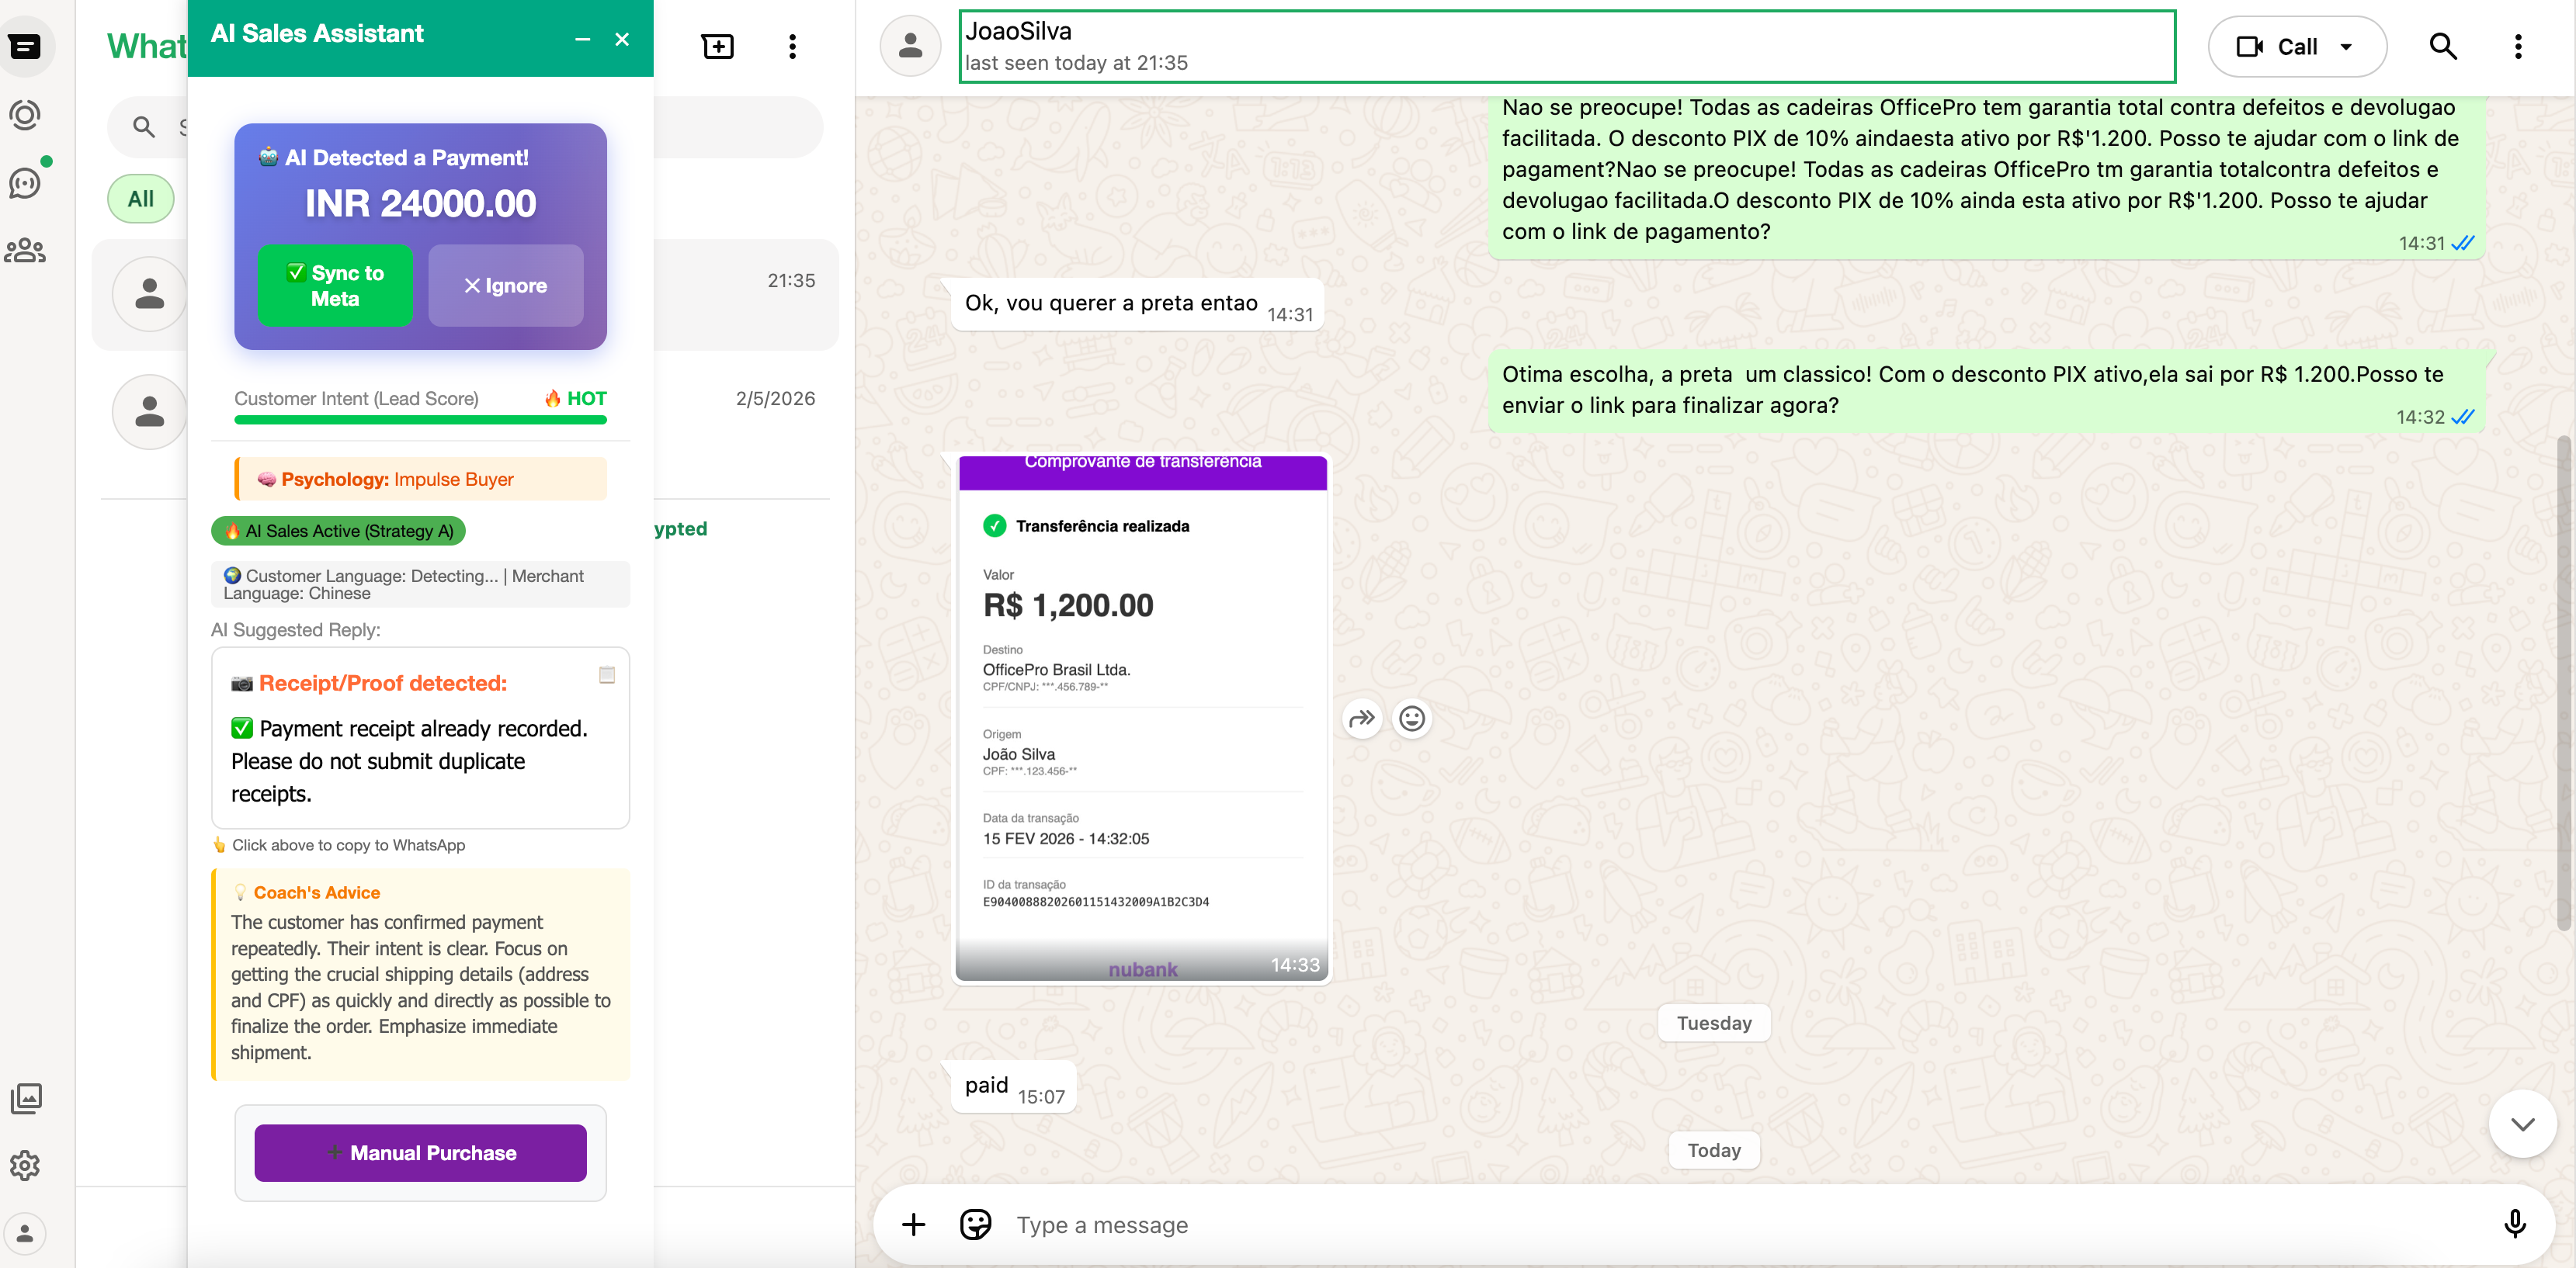
Task: Open Communities in the left sidebar
Action: coord(25,250)
